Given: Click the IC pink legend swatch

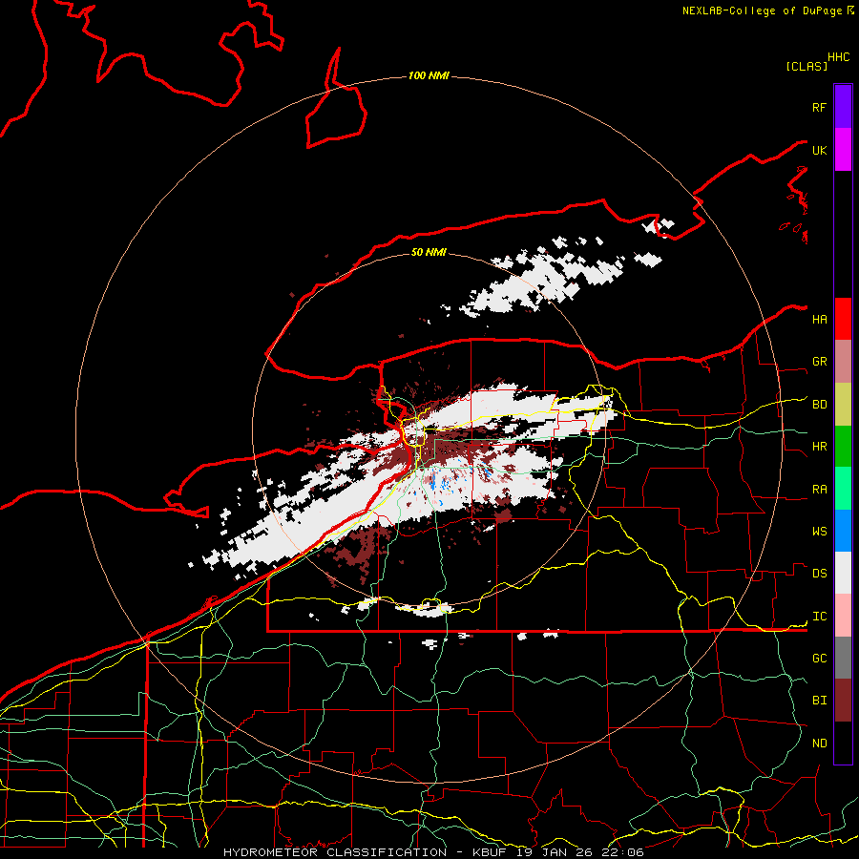Looking at the screenshot, I should point(843,616).
